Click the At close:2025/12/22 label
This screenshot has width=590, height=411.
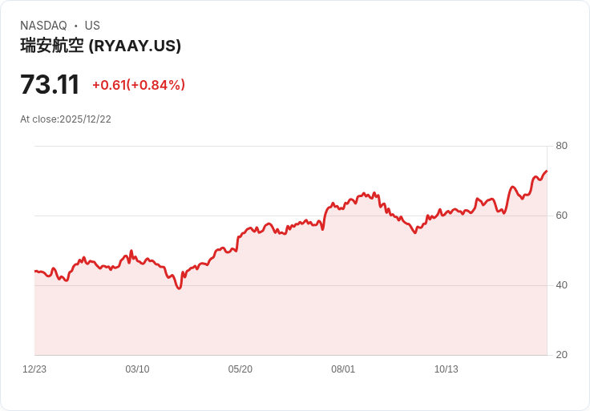point(66,119)
